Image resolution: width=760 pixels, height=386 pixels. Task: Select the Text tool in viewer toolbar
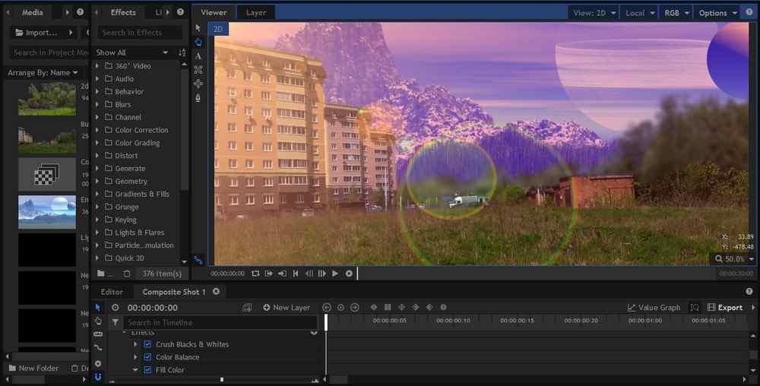(x=198, y=56)
